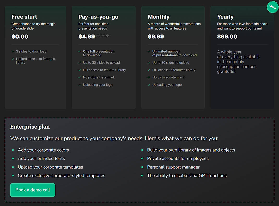
Task: Click 'Up to 30 slides to upload' in Monthly
Action: [171, 62]
